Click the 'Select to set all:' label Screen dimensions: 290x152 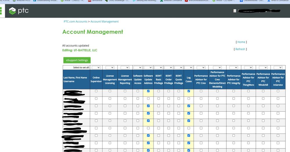pos(81,67)
